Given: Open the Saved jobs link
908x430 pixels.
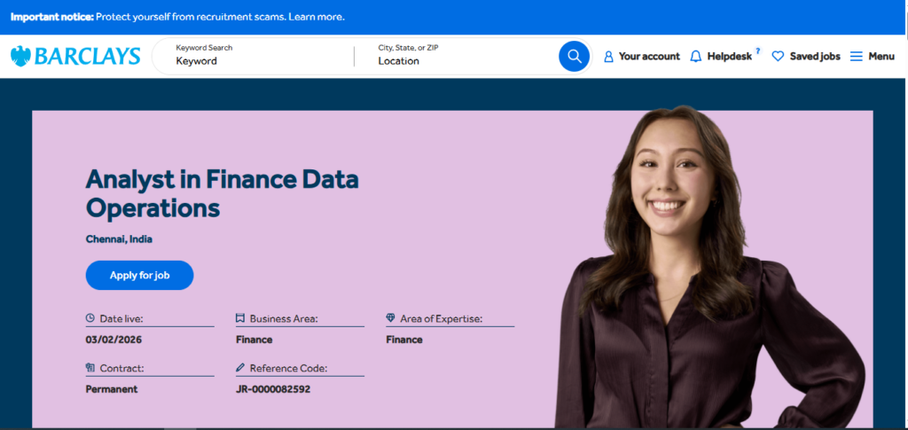Looking at the screenshot, I should click(x=815, y=57).
